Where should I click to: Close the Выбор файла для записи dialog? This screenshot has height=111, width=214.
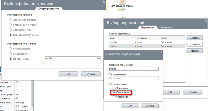tap(104, 2)
